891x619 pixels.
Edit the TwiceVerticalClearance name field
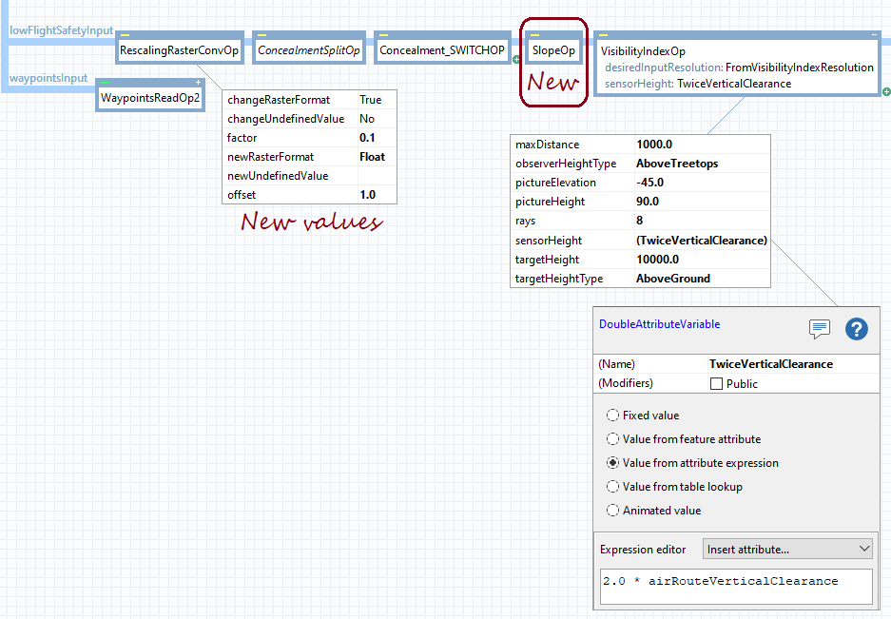770,364
